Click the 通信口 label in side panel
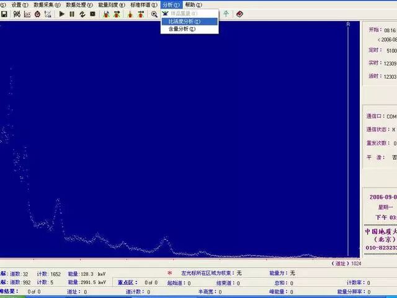The height and width of the screenshot is (298, 397). click(x=375, y=116)
